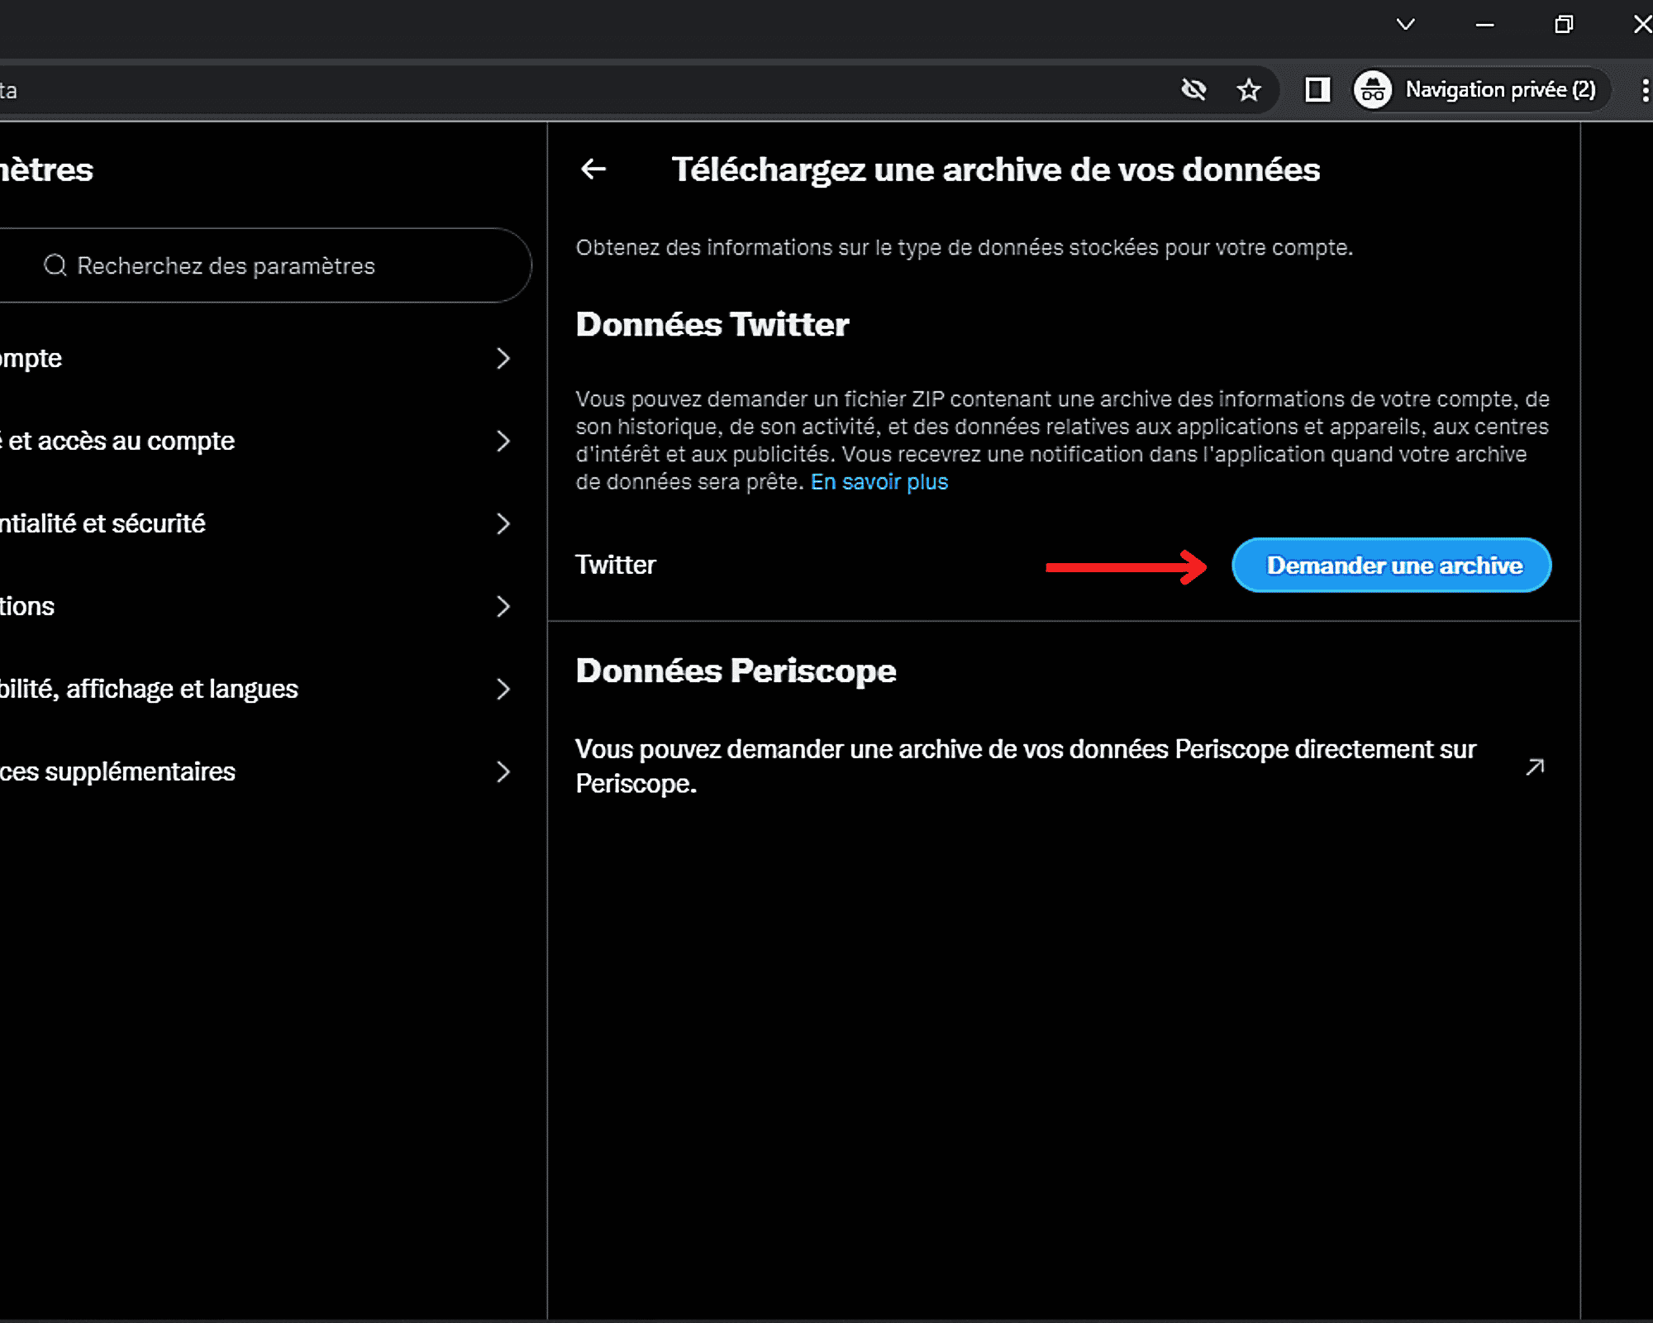
Task: Click the Obtenez des informations description text
Action: pyautogui.click(x=965, y=247)
